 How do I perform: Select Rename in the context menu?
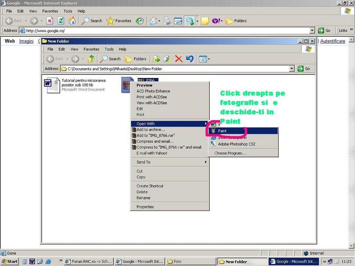tap(170, 198)
